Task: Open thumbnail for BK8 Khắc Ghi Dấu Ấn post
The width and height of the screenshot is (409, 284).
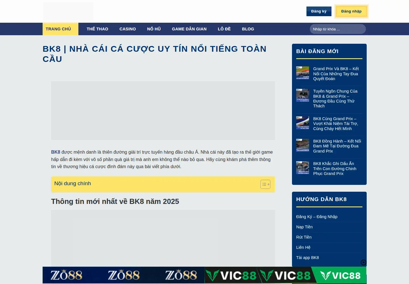Action: point(302,168)
